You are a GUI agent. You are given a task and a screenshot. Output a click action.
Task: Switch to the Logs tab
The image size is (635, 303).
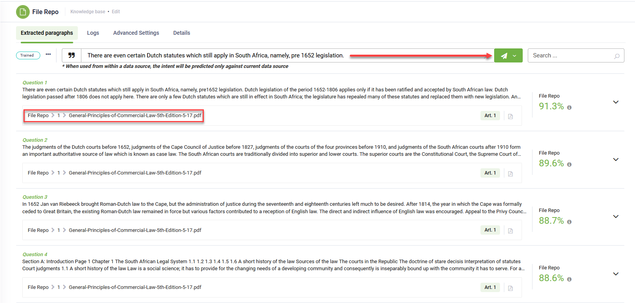[93, 33]
